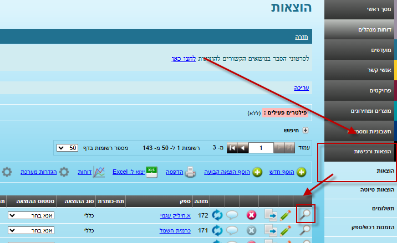Open the records-per-page dropdown showing 50
The height and width of the screenshot is (243, 397).
click(x=68, y=148)
